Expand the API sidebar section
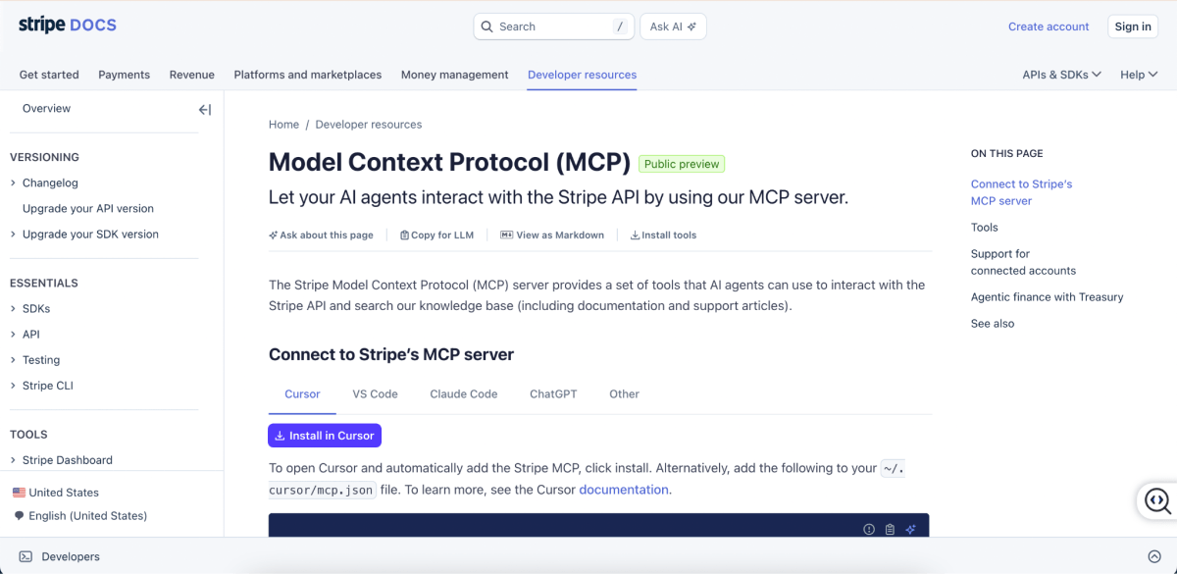1177x574 pixels. [x=13, y=335]
